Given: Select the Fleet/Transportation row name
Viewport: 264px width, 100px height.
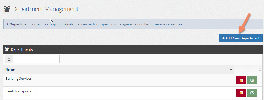Looking at the screenshot, I should click(x=22, y=91).
